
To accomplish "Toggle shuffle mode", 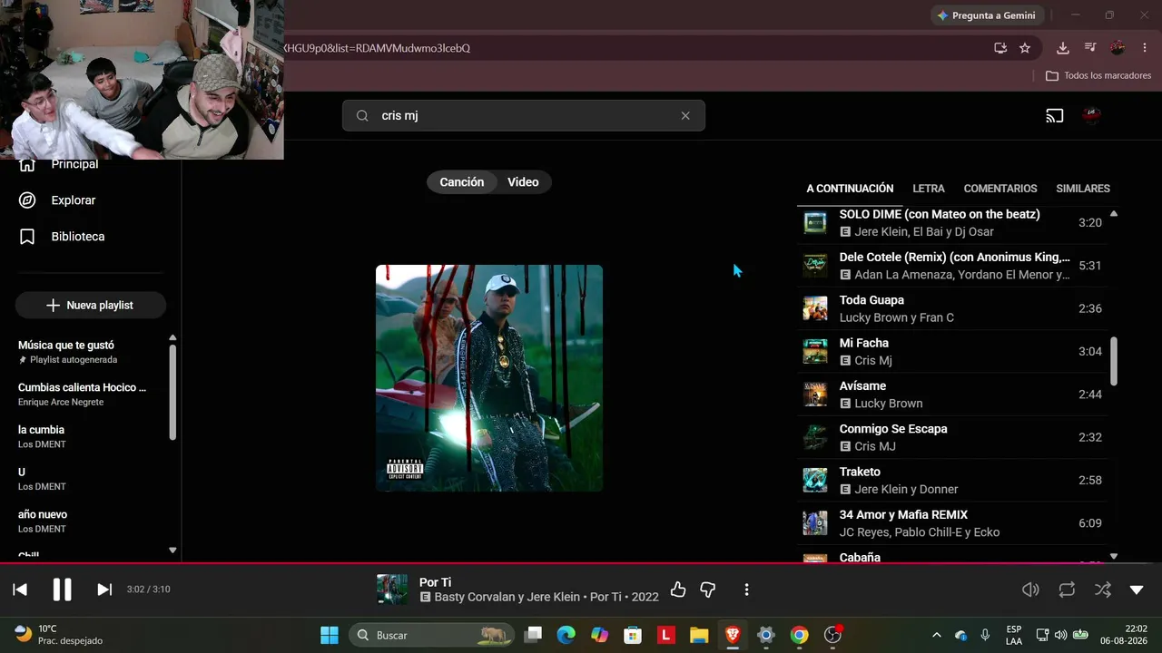I will tap(1103, 590).
